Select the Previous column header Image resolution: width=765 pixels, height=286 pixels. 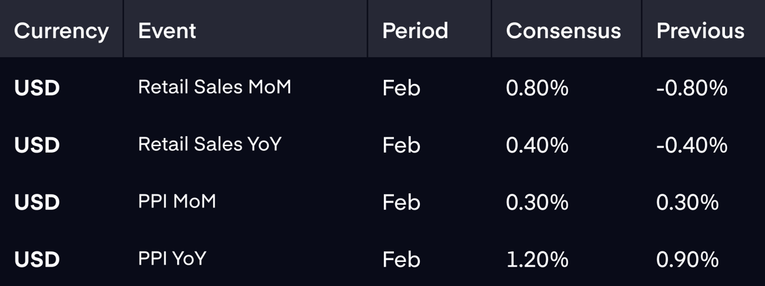(700, 31)
